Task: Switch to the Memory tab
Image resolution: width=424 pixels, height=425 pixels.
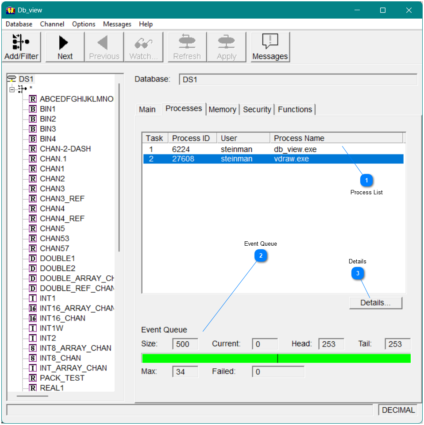Action: click(x=223, y=109)
